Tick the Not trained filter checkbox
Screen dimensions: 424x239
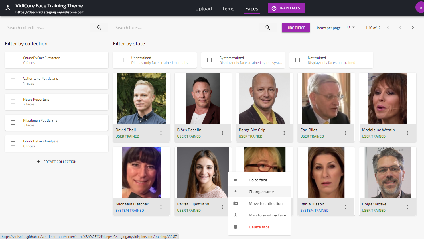298,60
